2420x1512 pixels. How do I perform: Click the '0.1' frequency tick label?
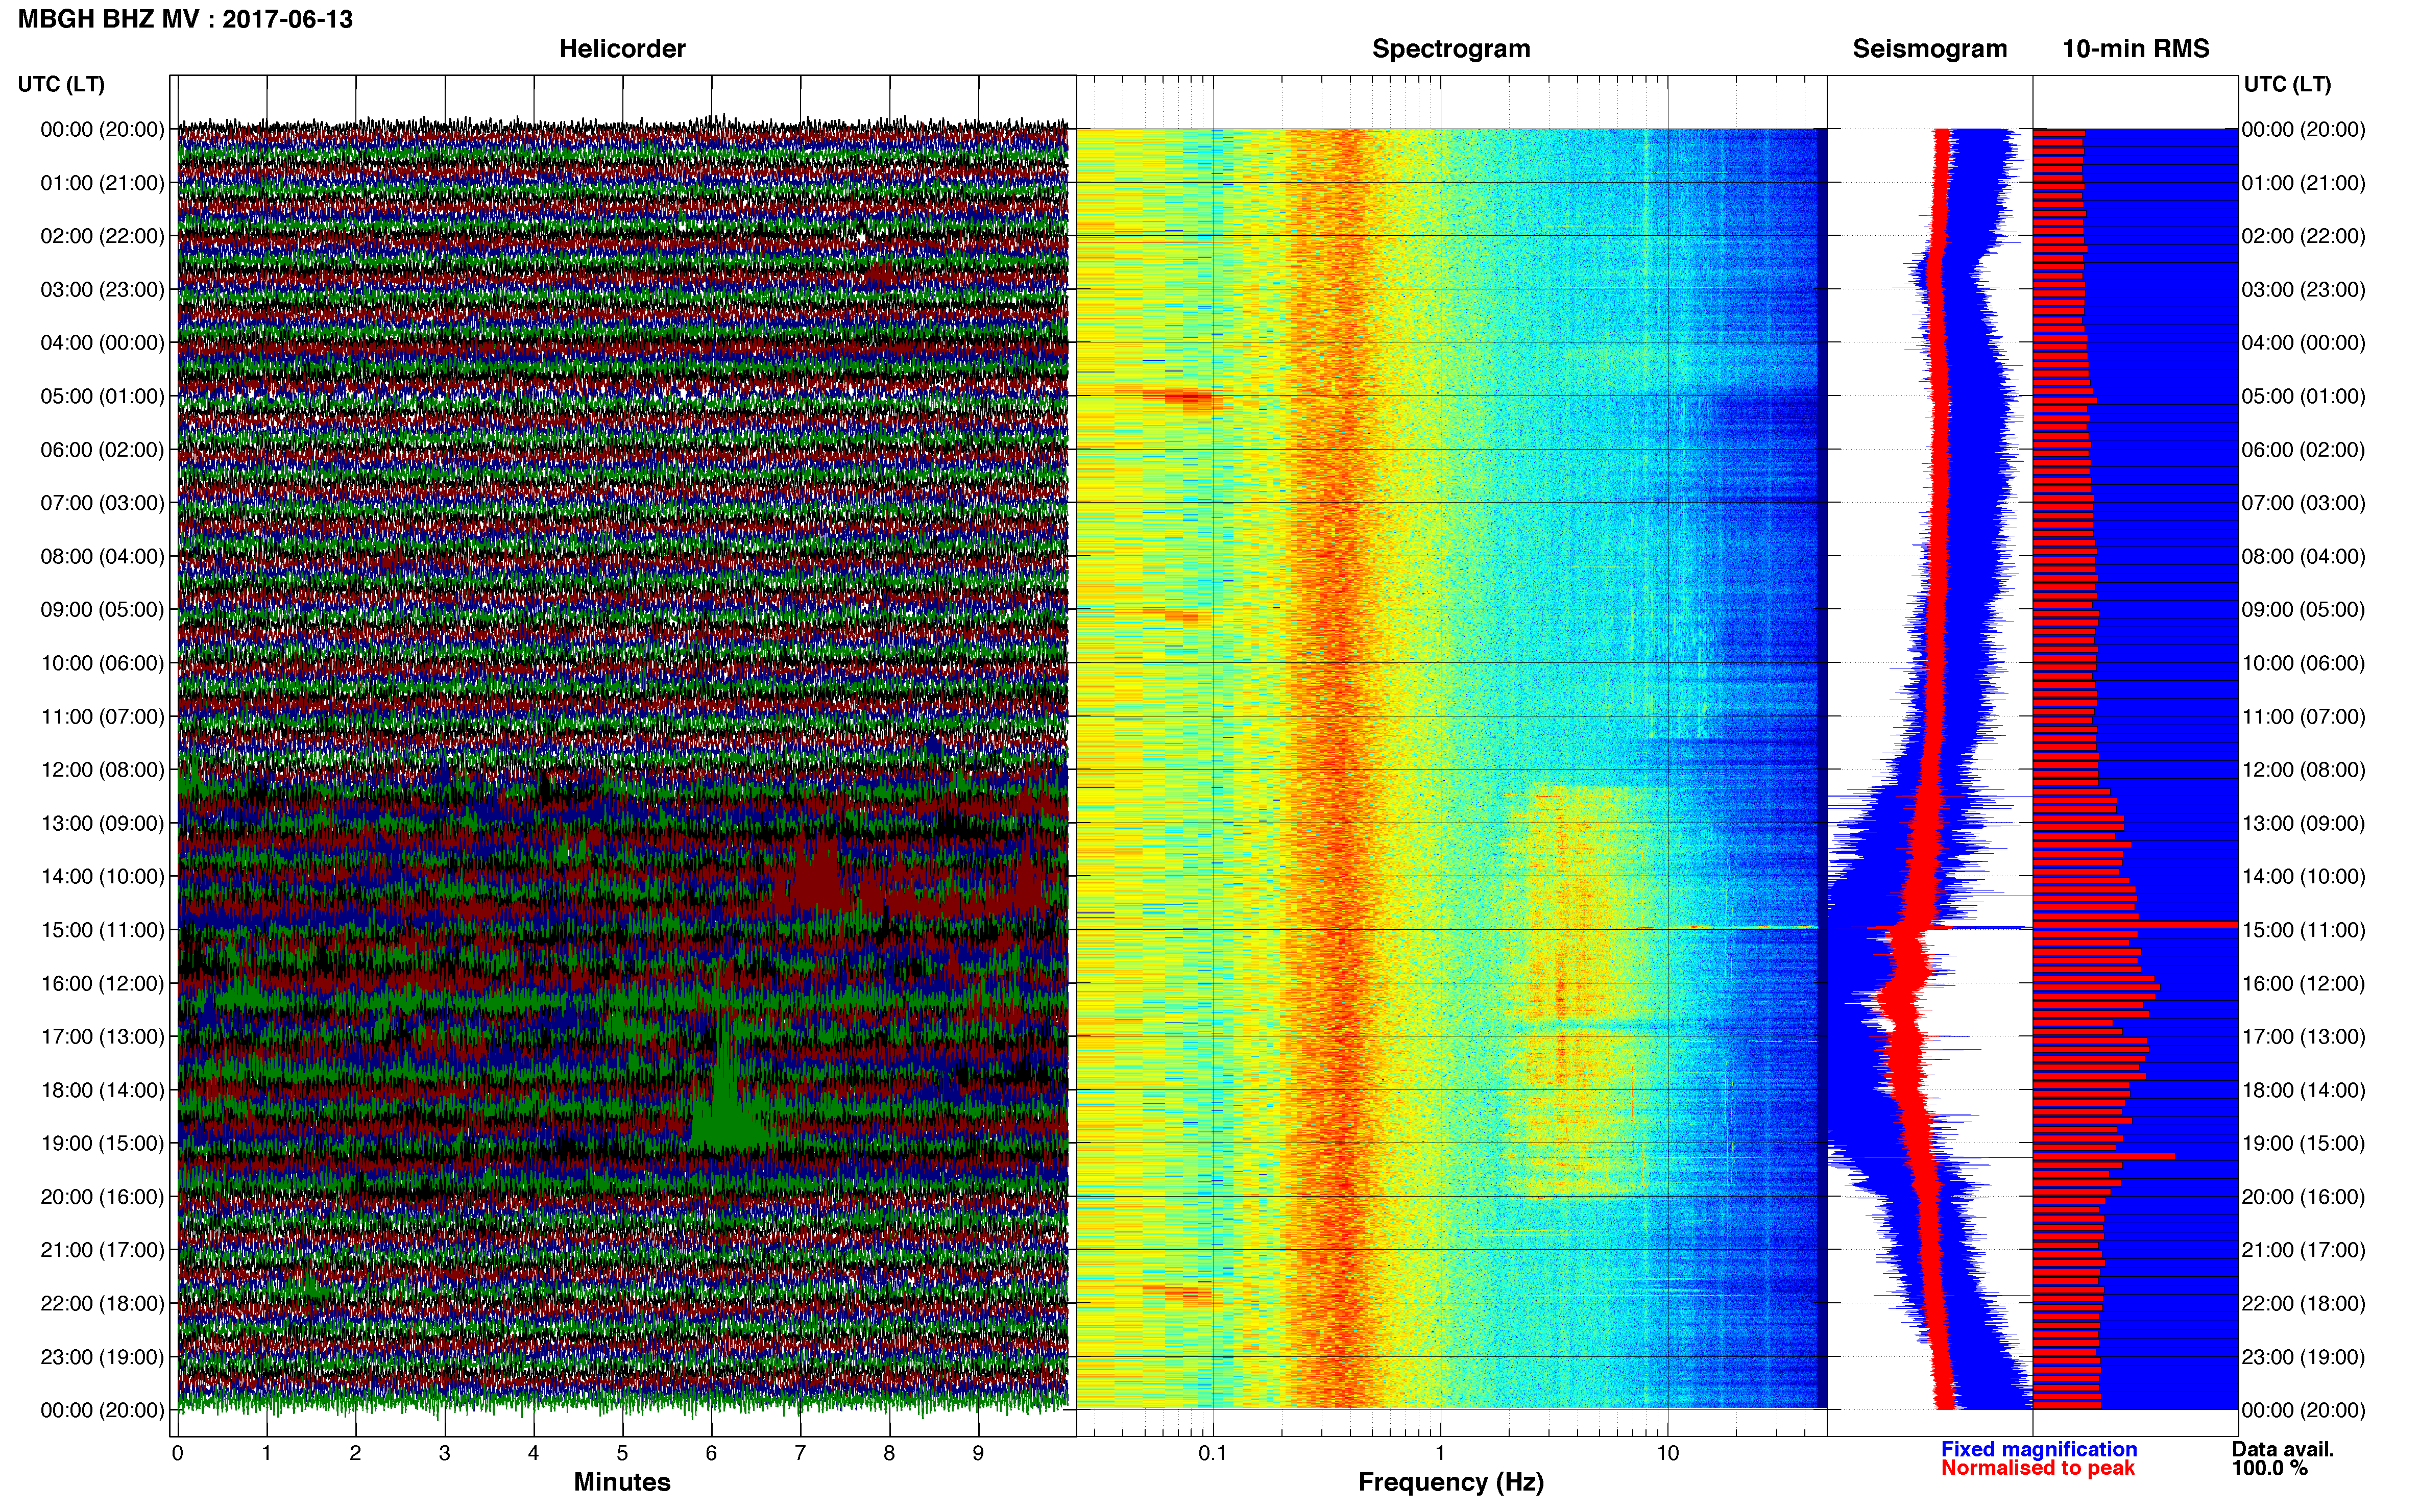point(1213,1453)
